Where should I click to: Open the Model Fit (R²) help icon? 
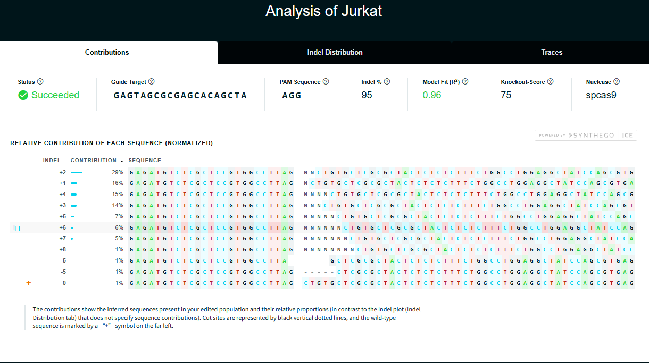coord(465,81)
